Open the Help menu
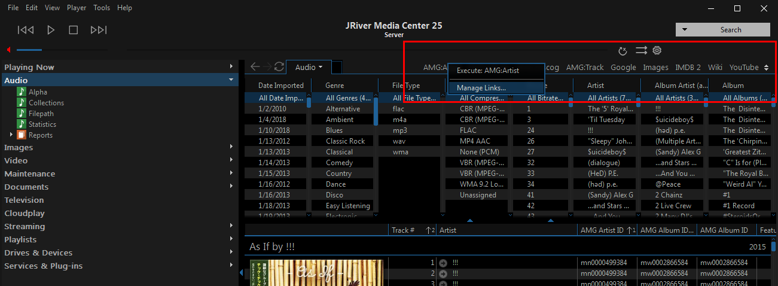The image size is (778, 286). point(124,8)
